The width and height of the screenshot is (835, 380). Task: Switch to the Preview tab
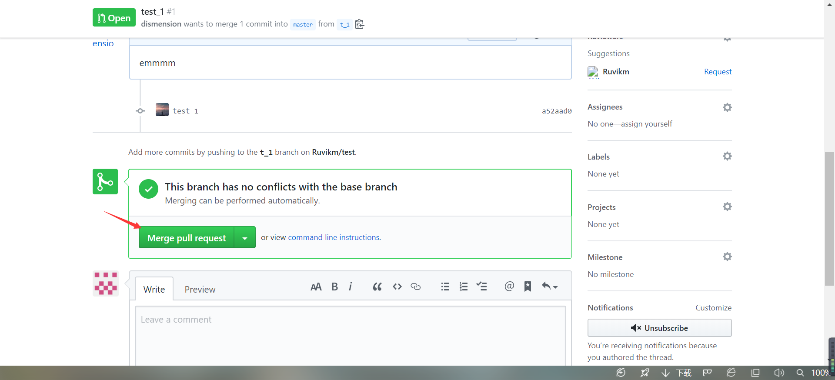pyautogui.click(x=200, y=289)
